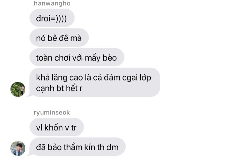228x157 pixels.
Task: Select the message "nó bê đê mà"
Action: [59, 37]
